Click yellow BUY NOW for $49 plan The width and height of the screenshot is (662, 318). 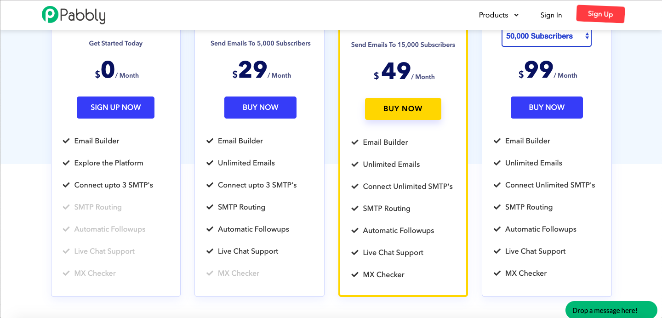pyautogui.click(x=403, y=109)
